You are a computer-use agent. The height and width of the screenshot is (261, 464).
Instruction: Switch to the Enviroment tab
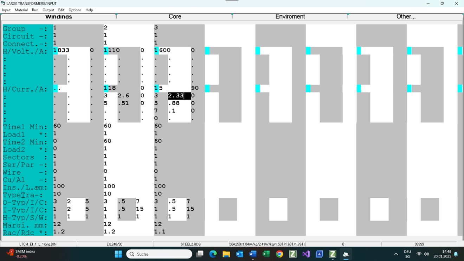pyautogui.click(x=290, y=17)
